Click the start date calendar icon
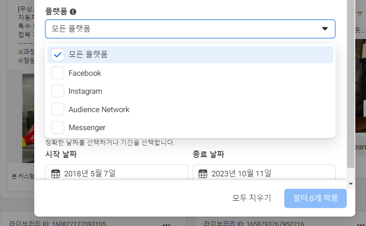The image size is (366, 226). 56,174
